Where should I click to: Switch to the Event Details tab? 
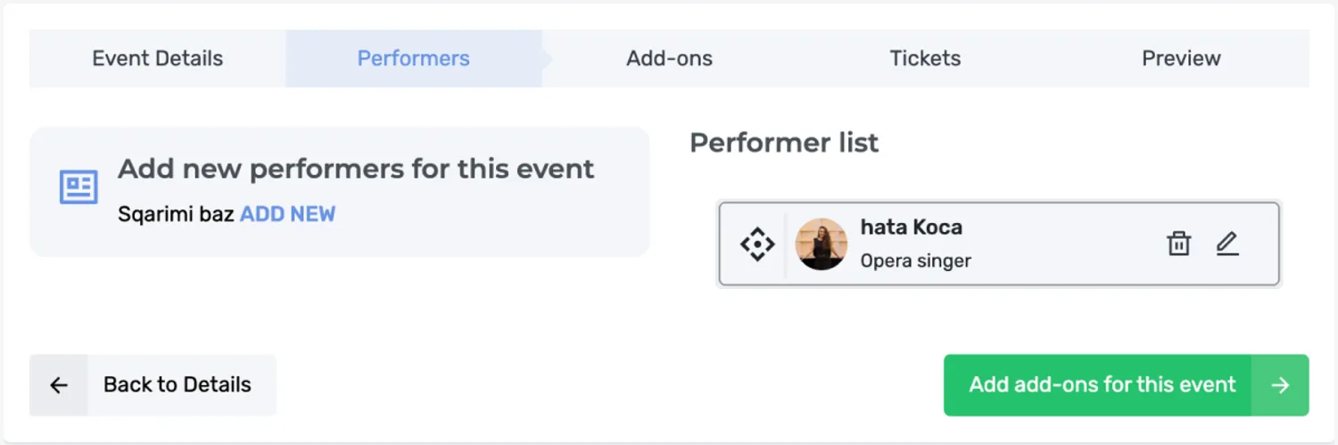click(158, 59)
